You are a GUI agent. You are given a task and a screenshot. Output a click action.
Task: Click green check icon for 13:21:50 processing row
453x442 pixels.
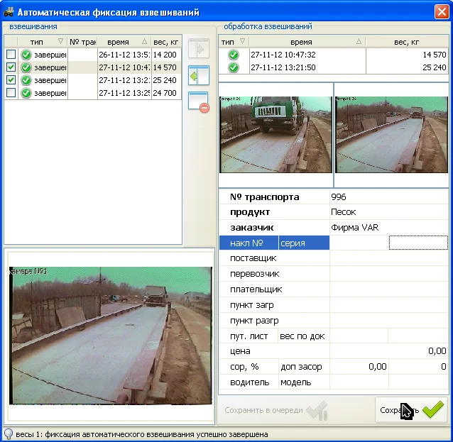(x=232, y=67)
